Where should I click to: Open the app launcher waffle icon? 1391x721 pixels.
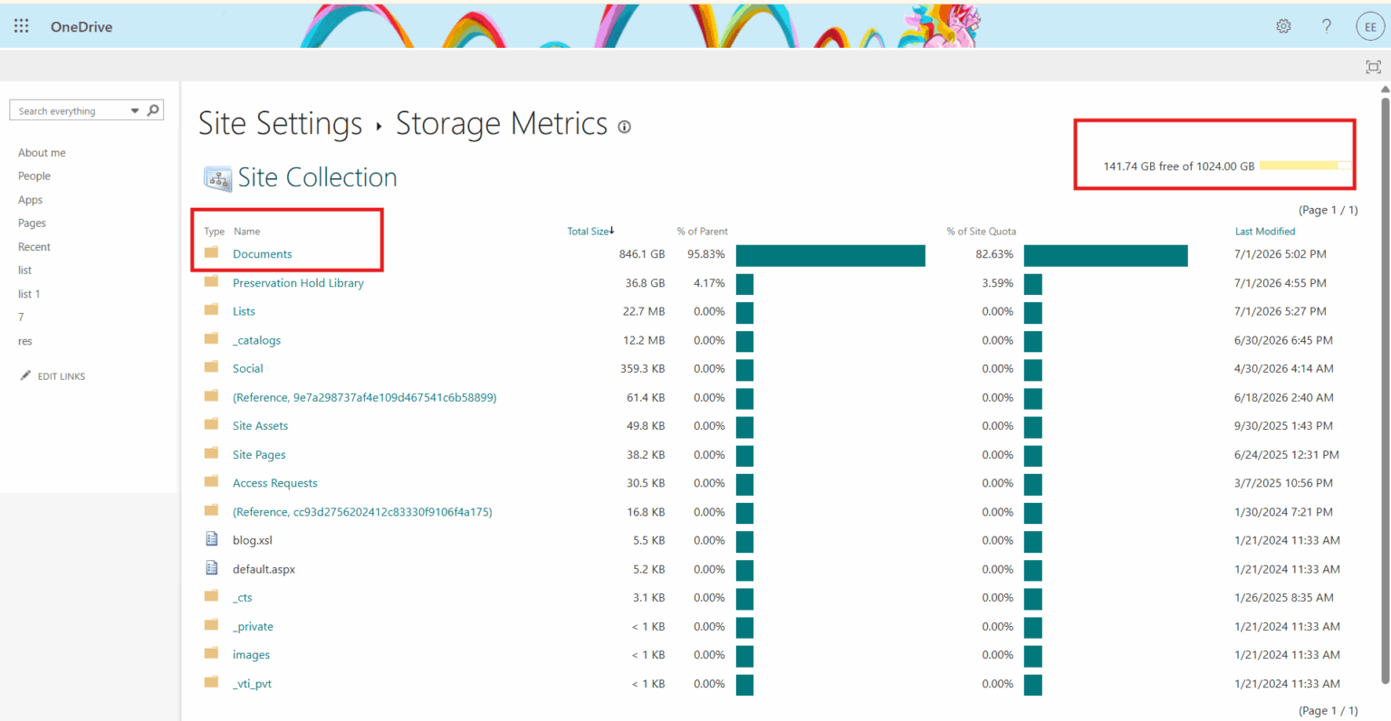click(21, 26)
